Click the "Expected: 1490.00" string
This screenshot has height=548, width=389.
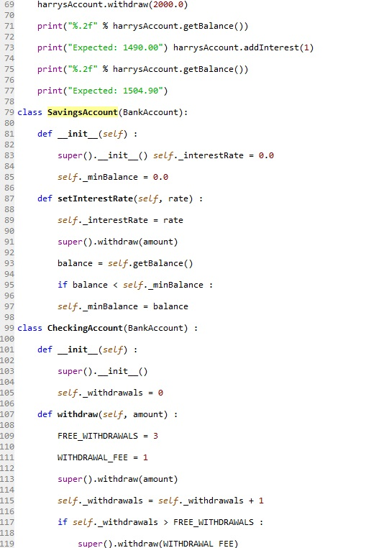coord(115,47)
